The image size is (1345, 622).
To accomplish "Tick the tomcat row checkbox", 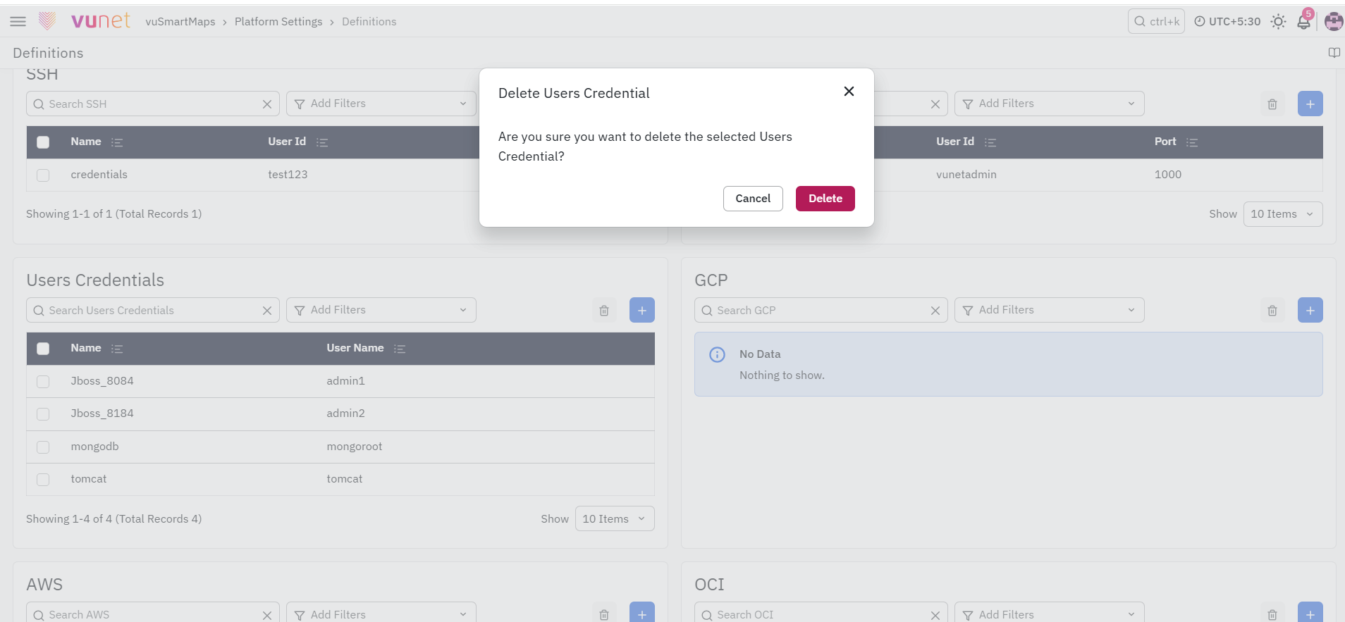I will [x=43, y=480].
